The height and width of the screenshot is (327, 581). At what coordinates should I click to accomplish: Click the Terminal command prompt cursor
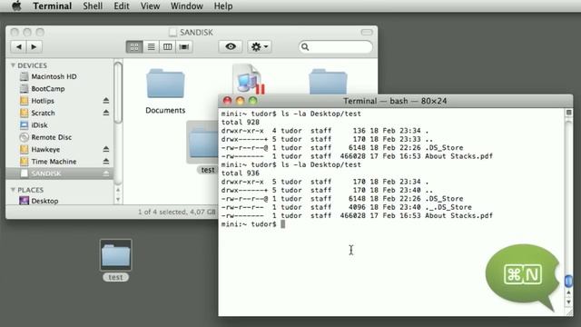[283, 224]
